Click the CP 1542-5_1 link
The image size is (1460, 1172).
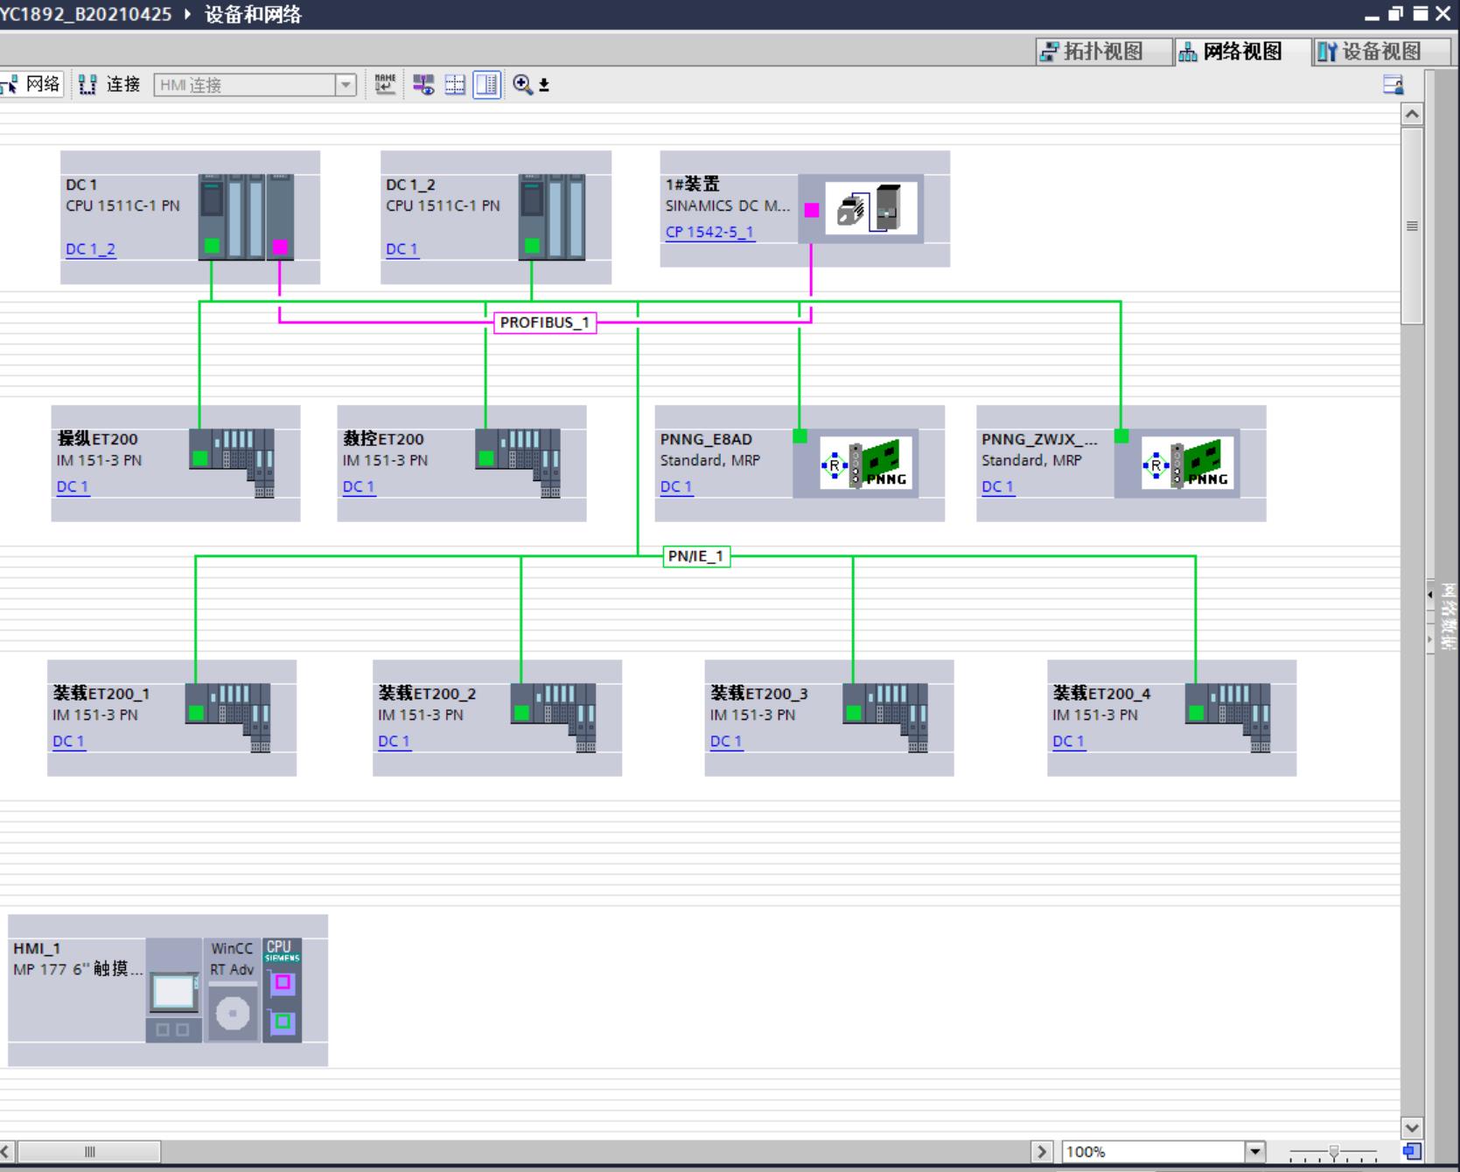point(709,232)
